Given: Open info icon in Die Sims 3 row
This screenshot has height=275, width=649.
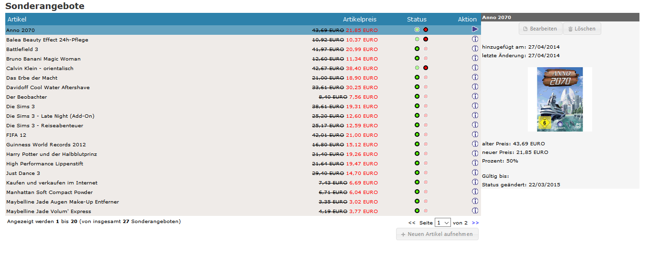Looking at the screenshot, I should (x=475, y=106).
